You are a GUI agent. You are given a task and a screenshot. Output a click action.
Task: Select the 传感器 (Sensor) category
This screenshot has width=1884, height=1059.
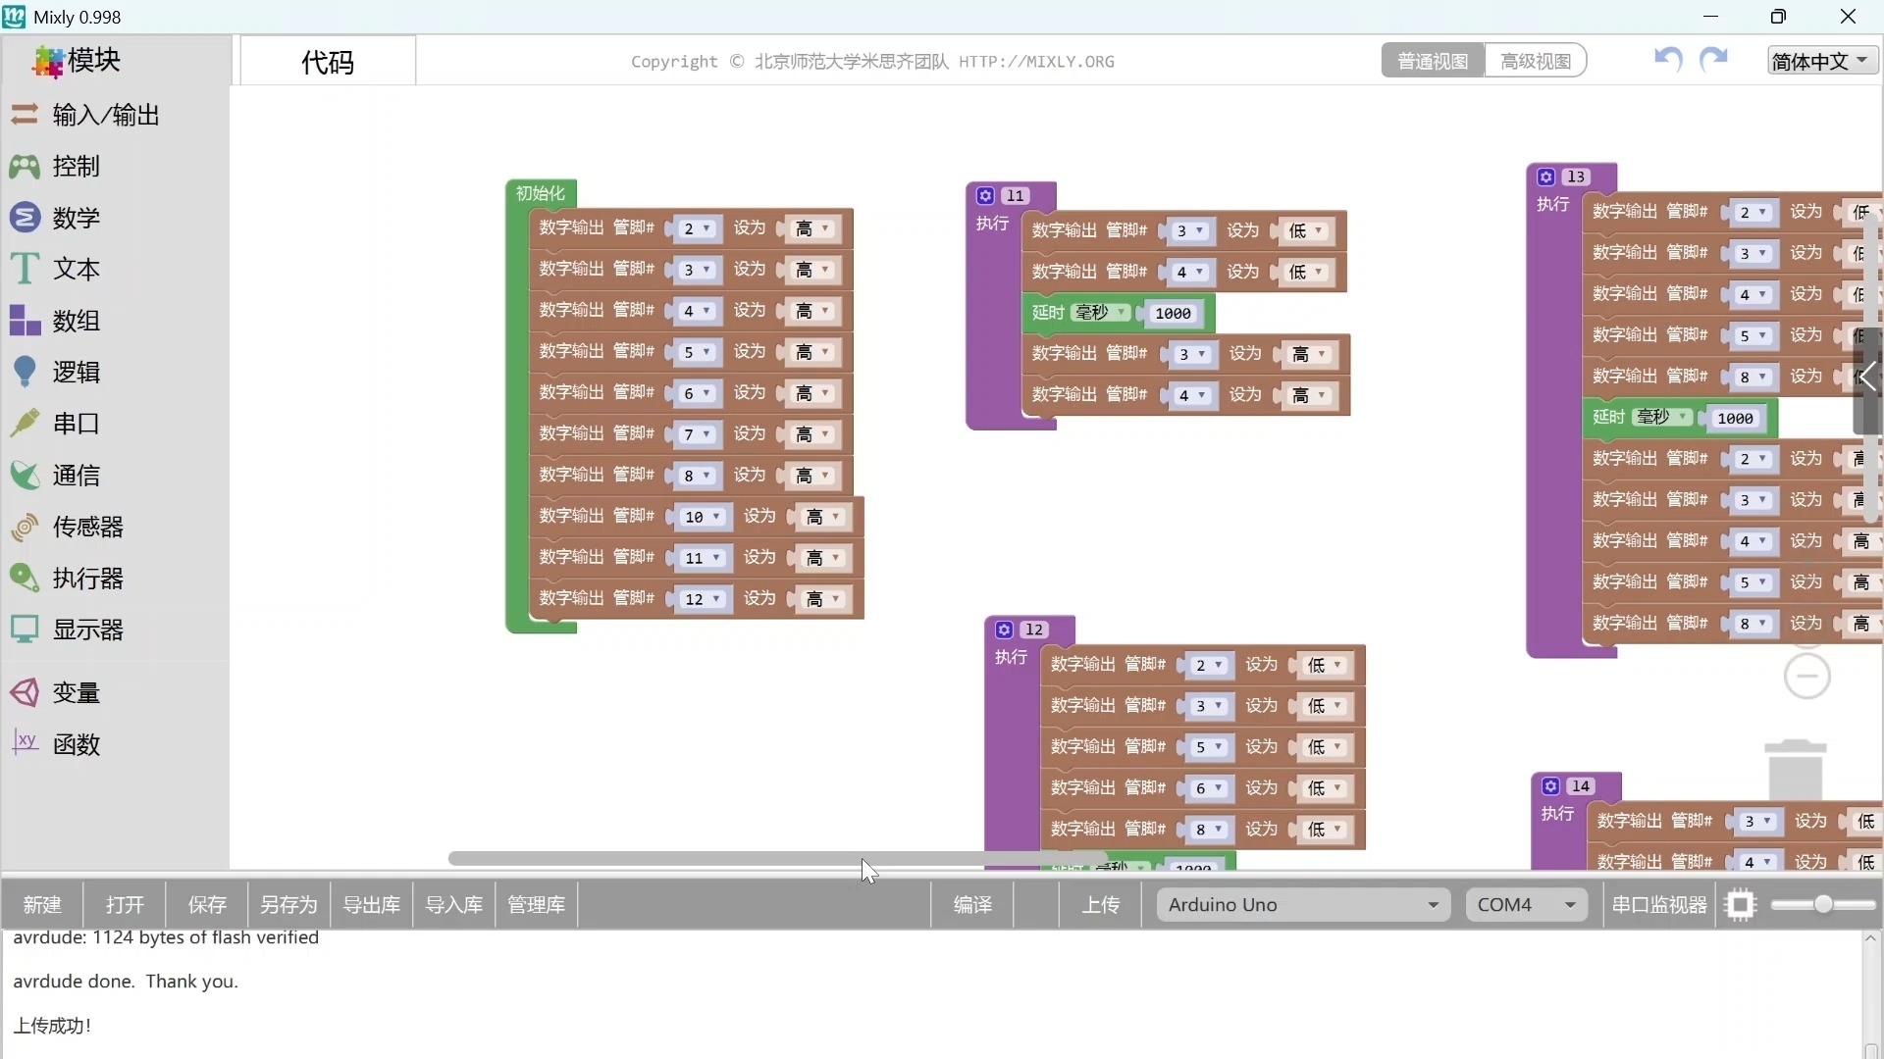coord(86,527)
